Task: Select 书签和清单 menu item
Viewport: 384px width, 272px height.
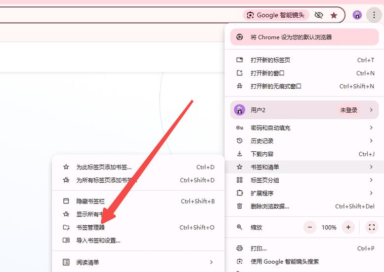Action: pyautogui.click(x=304, y=167)
